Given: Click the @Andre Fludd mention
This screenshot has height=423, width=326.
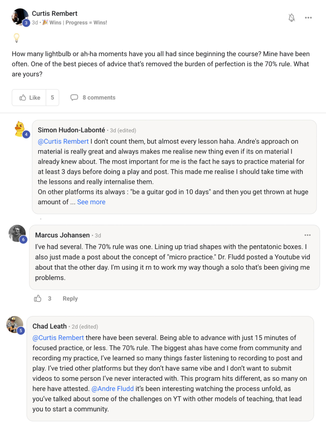Looking at the screenshot, I should click(x=113, y=389).
